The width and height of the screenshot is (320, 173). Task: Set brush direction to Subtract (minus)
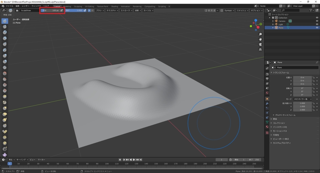92,10
